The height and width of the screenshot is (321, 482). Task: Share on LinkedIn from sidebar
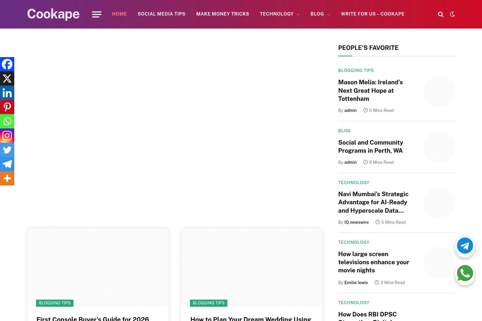point(7,93)
